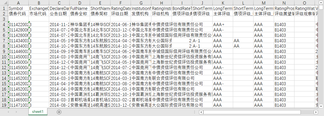Image resolution: width=324 pixels, height=116 pixels.
Task: Click the "FullName" header cell
Action: point(80,8)
